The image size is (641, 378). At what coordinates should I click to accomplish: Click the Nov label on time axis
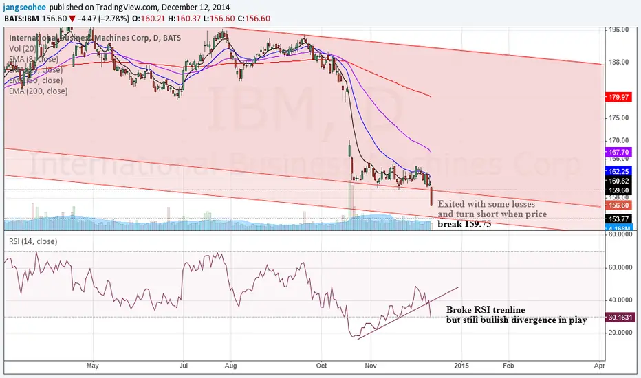[371, 366]
